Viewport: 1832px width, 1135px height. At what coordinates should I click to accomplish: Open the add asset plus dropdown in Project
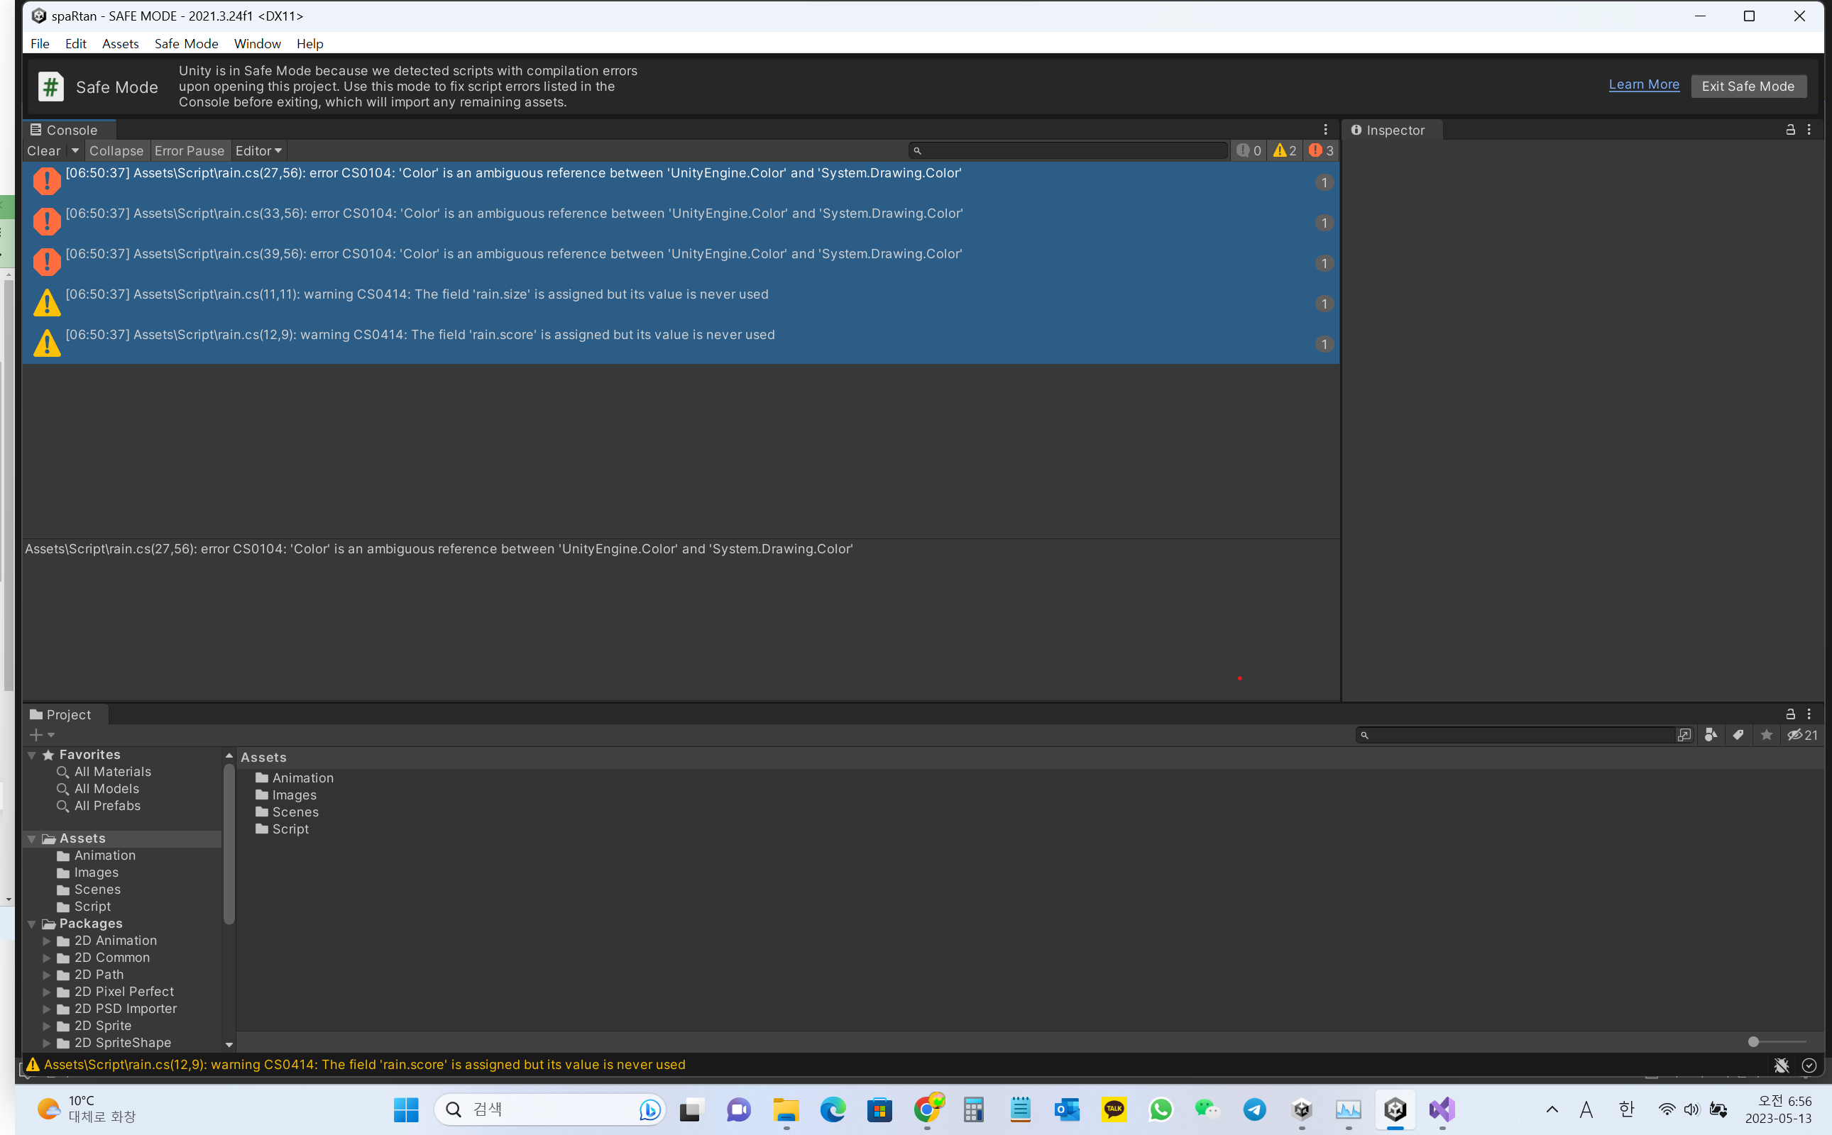point(41,735)
